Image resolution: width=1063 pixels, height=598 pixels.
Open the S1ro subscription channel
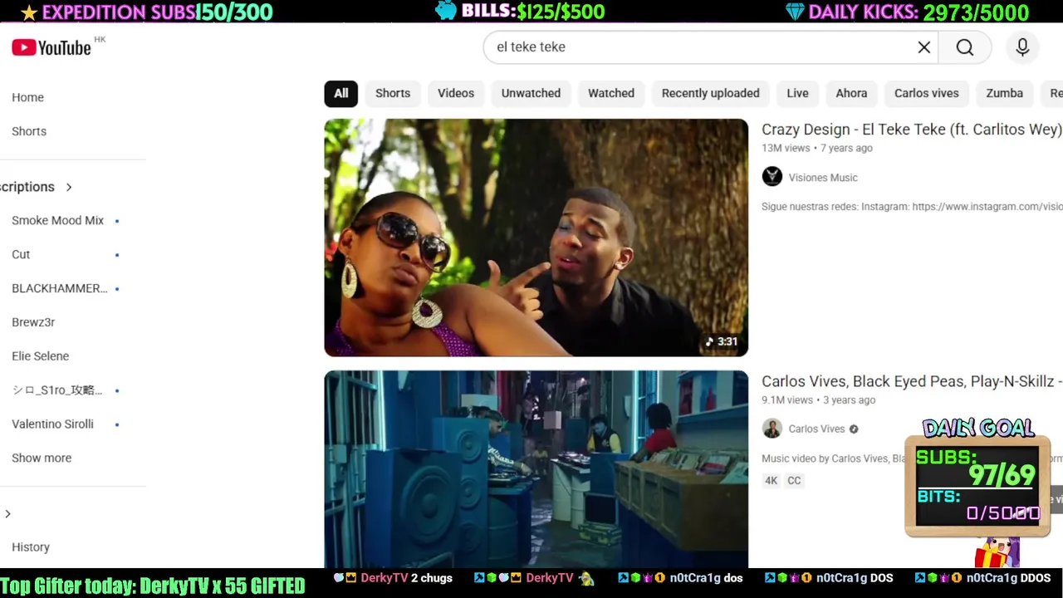click(x=57, y=390)
